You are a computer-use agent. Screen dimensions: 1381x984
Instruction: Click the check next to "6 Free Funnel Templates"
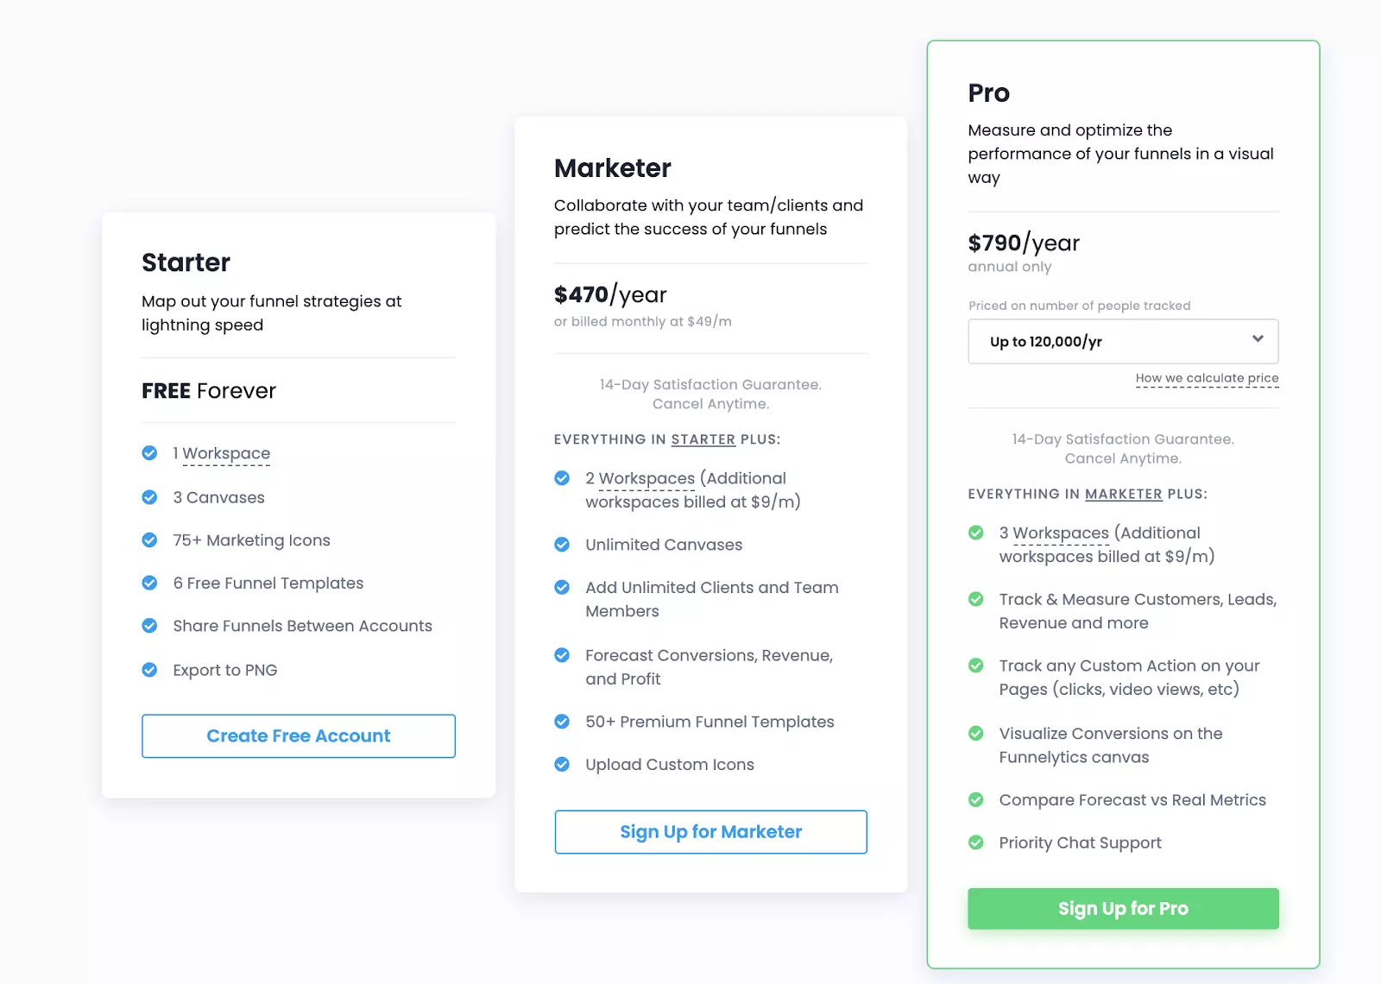pos(148,583)
